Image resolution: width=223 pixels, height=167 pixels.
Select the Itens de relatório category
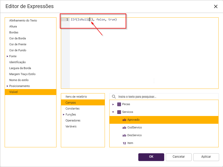click(76, 97)
